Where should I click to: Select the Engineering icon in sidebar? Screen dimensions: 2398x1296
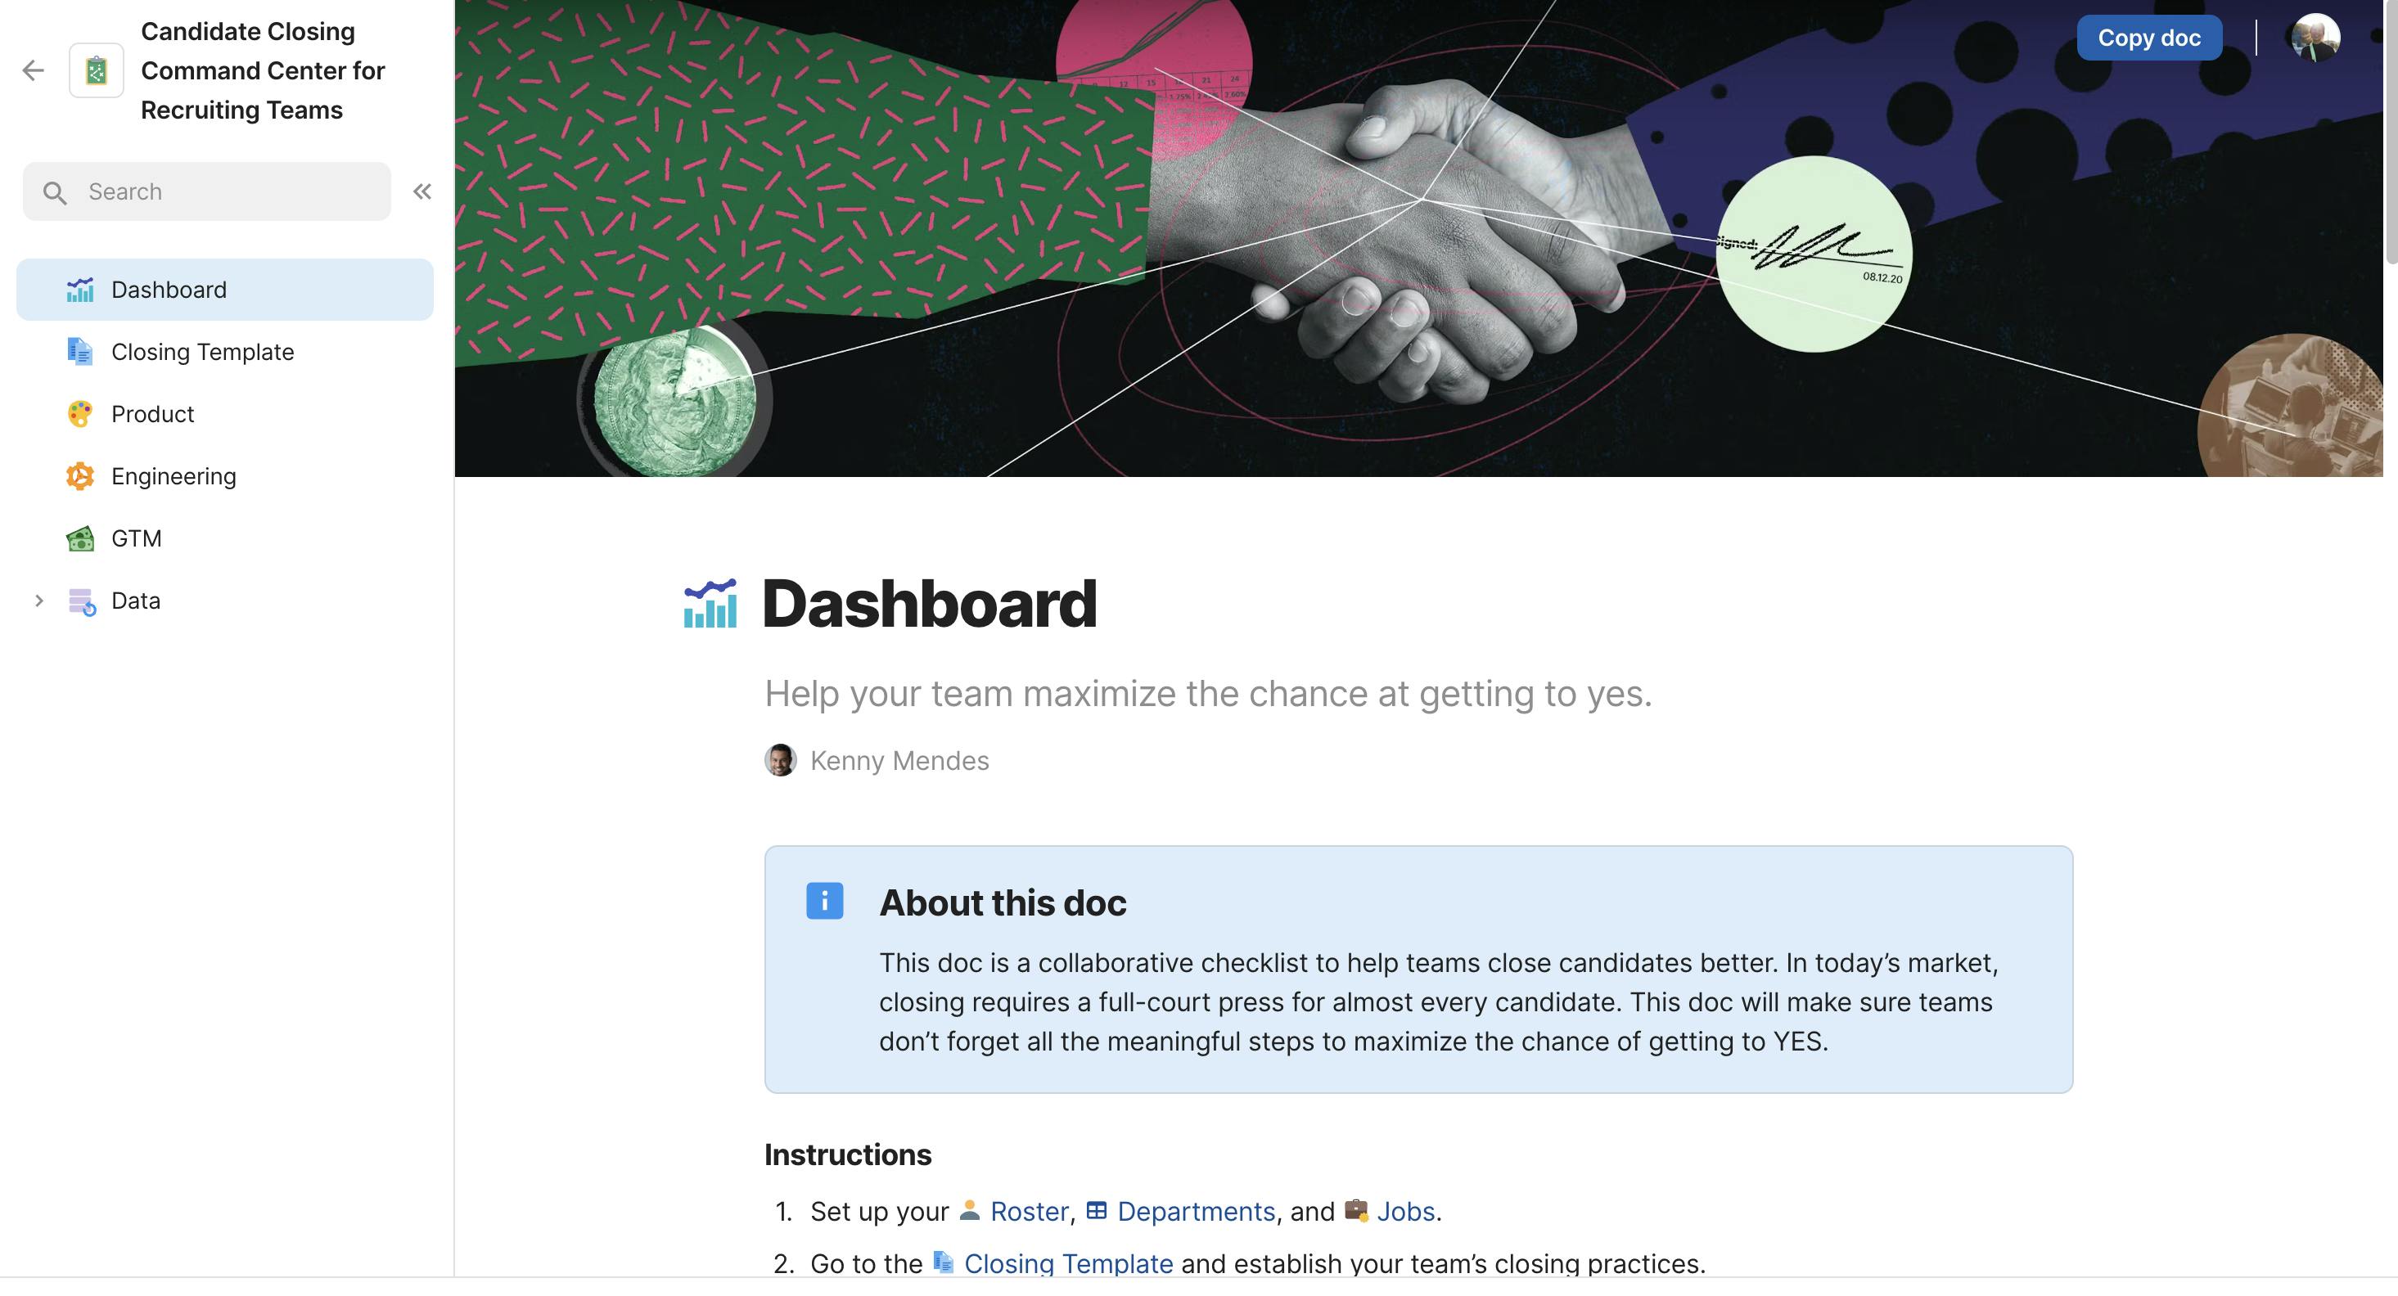click(x=79, y=475)
